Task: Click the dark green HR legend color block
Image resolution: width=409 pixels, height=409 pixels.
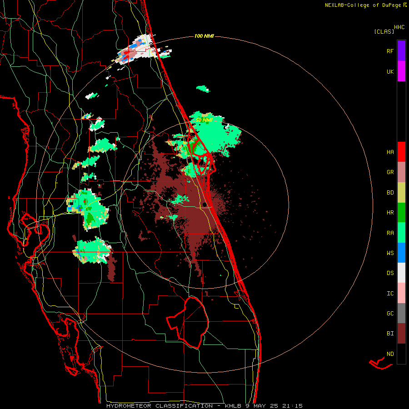Action: tap(401, 212)
